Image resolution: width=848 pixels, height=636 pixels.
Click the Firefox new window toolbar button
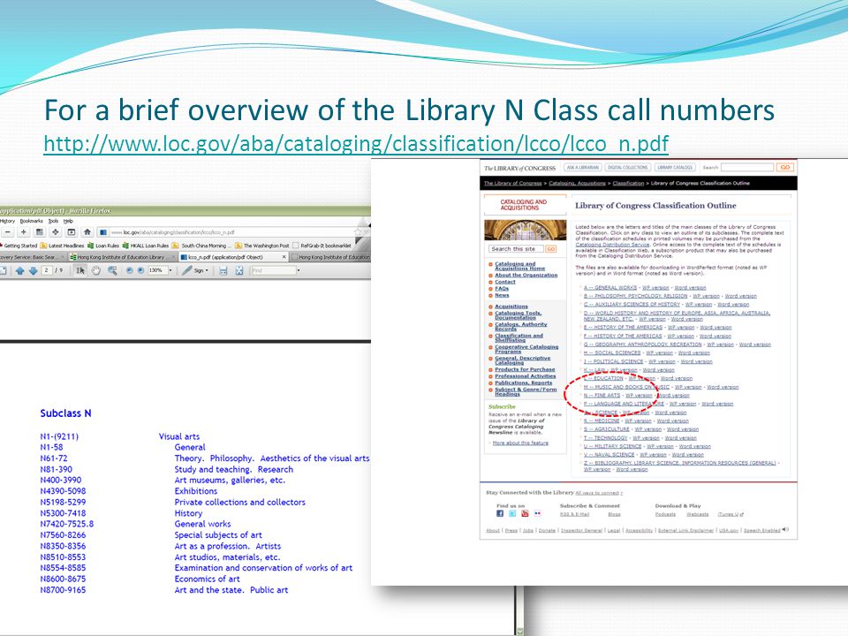tap(71, 232)
